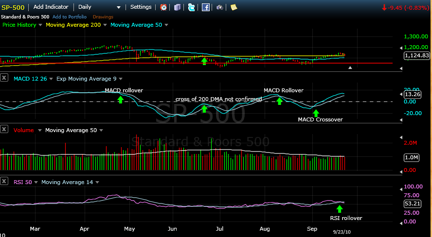Share the chart via the Twitter icon
The image size is (432, 237).
[x=191, y=7]
